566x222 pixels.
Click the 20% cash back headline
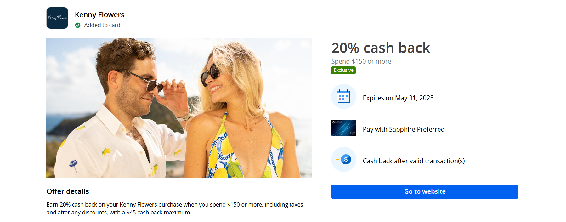(381, 48)
